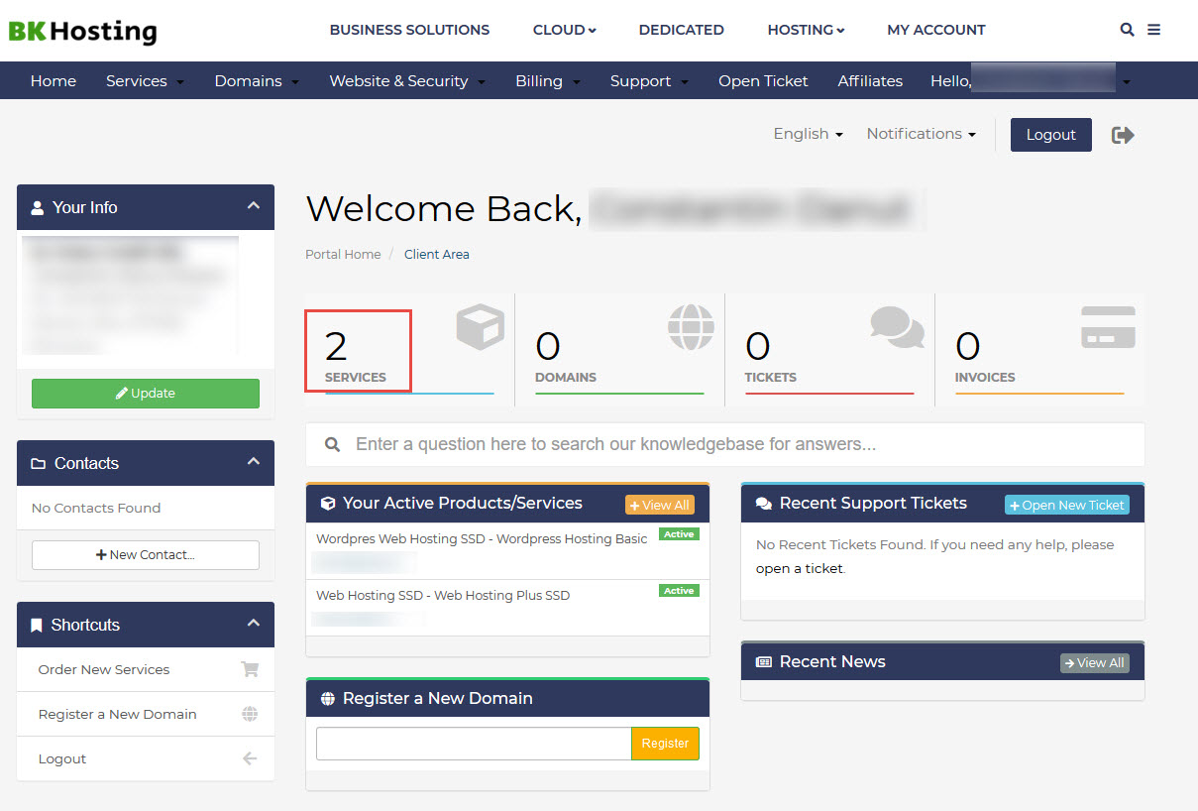1198x811 pixels.
Task: Focus the knowledgebase search field
Action: click(x=725, y=444)
